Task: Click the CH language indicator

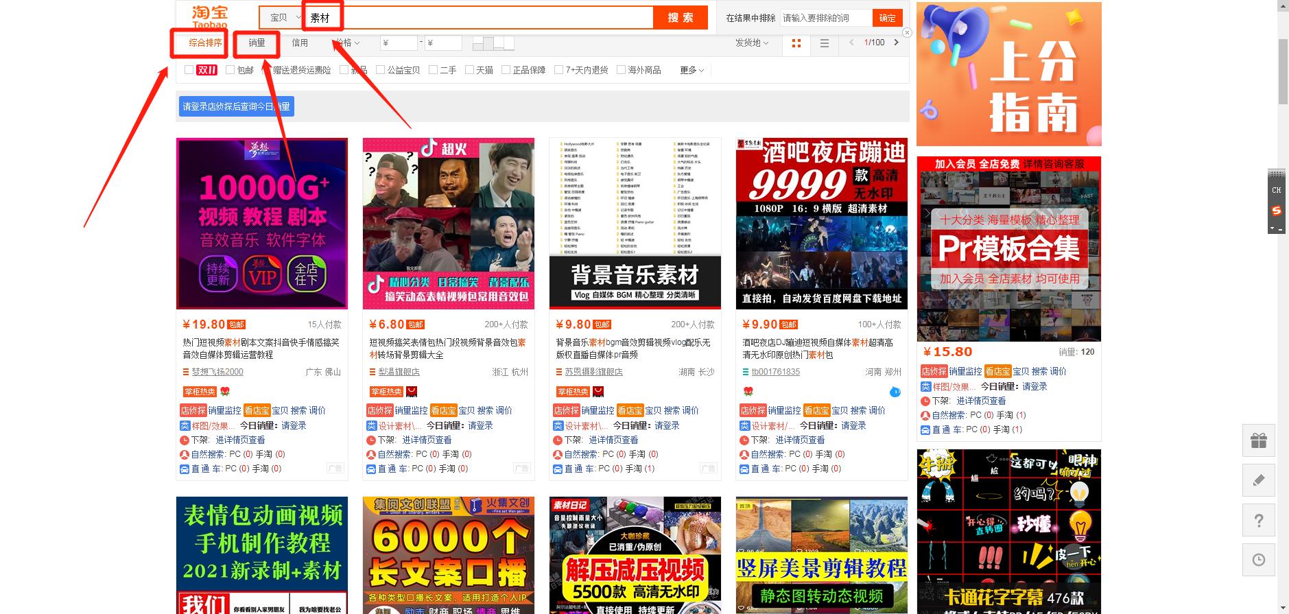Action: point(1276,190)
